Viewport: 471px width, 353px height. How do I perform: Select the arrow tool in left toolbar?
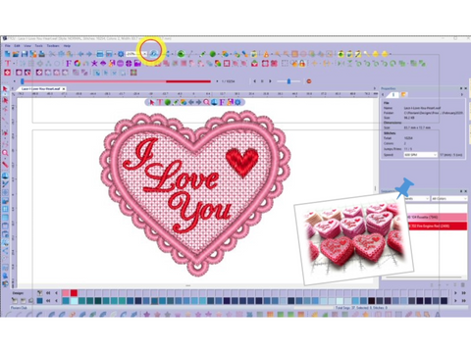tap(5, 89)
